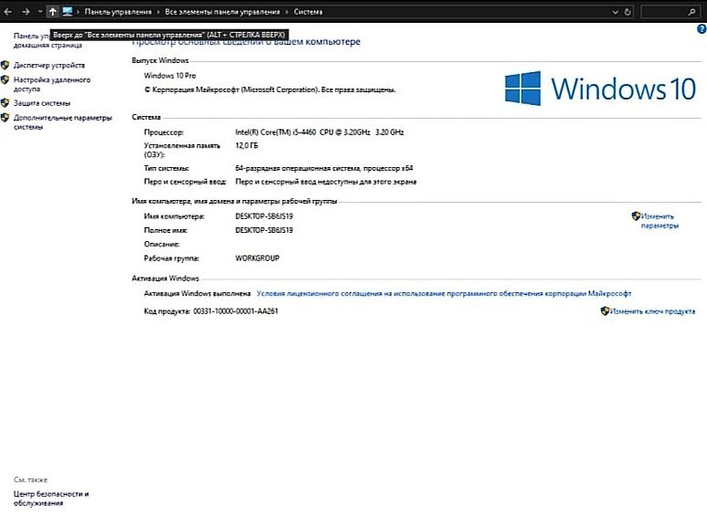This screenshot has width=707, height=515.
Task: Click shield icon next to 'Изменить ключ продукта'
Action: pos(605,310)
